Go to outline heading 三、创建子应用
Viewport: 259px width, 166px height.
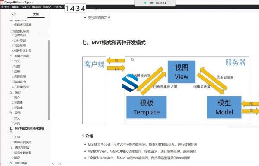coord(19,56)
